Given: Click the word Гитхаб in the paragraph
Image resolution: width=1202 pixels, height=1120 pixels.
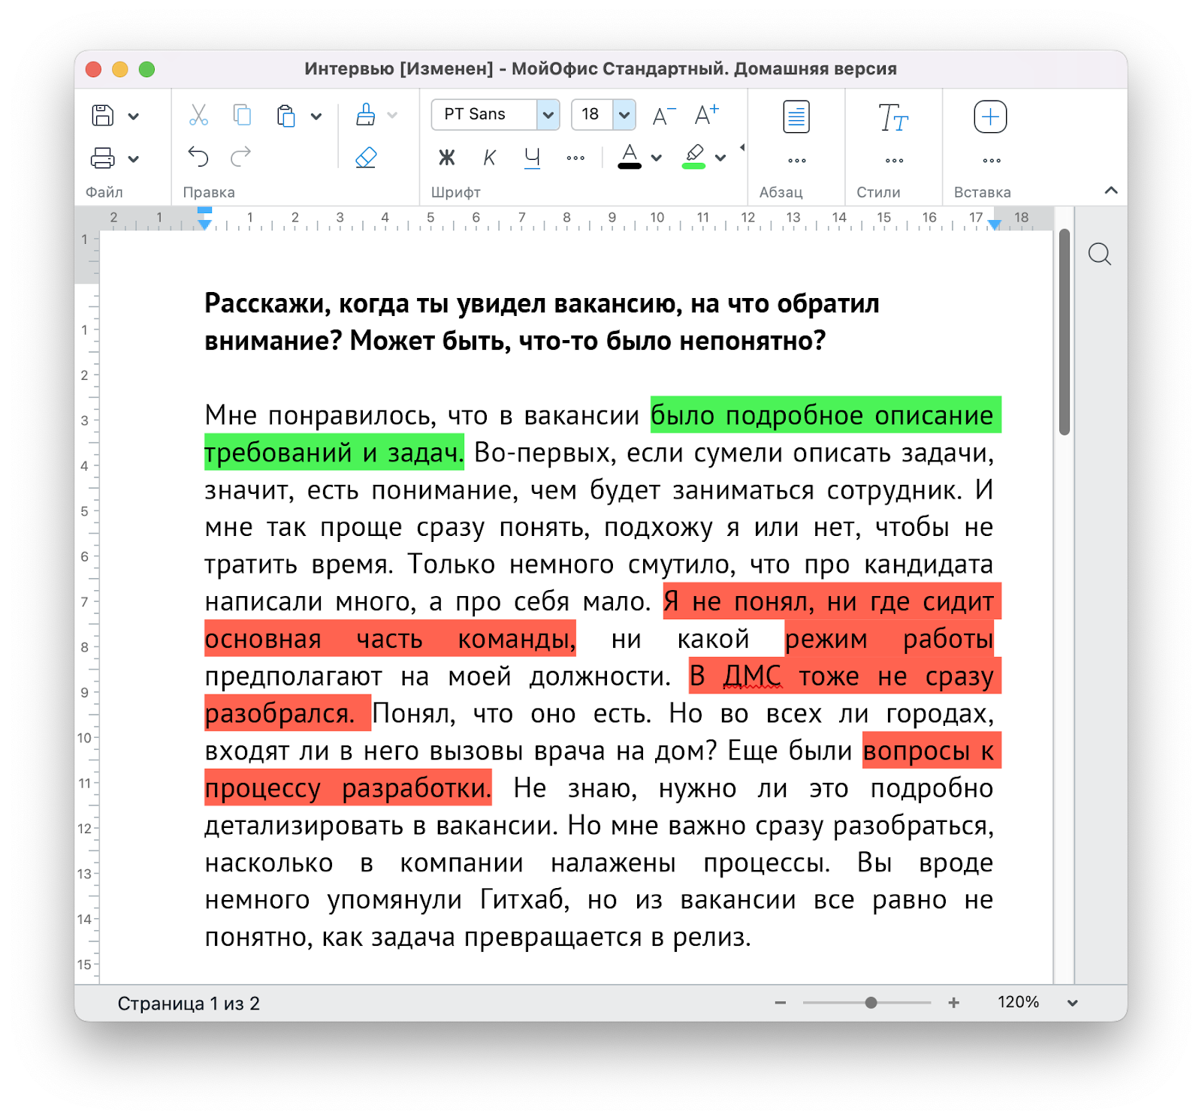Looking at the screenshot, I should click(524, 899).
